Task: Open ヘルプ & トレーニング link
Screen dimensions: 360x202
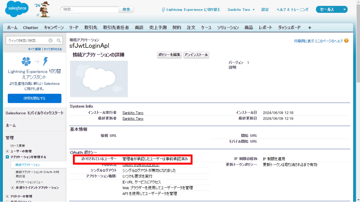Action: point(293,10)
